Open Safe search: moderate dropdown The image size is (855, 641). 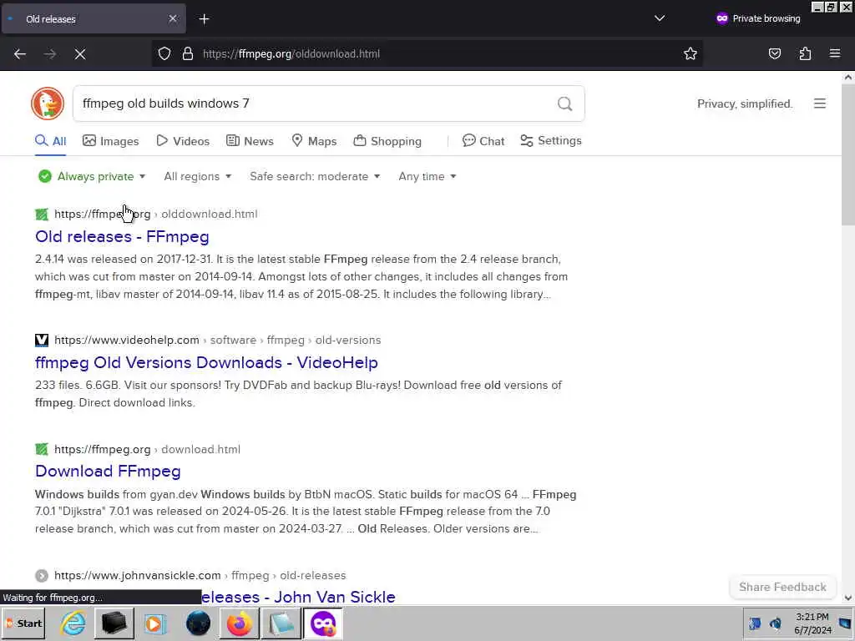click(x=315, y=177)
